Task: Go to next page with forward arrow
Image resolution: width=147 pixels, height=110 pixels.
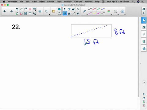Action: [x=11, y=11]
